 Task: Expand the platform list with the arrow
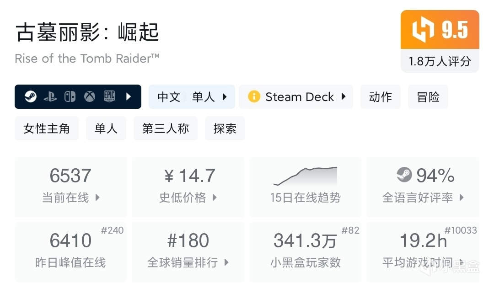129,96
